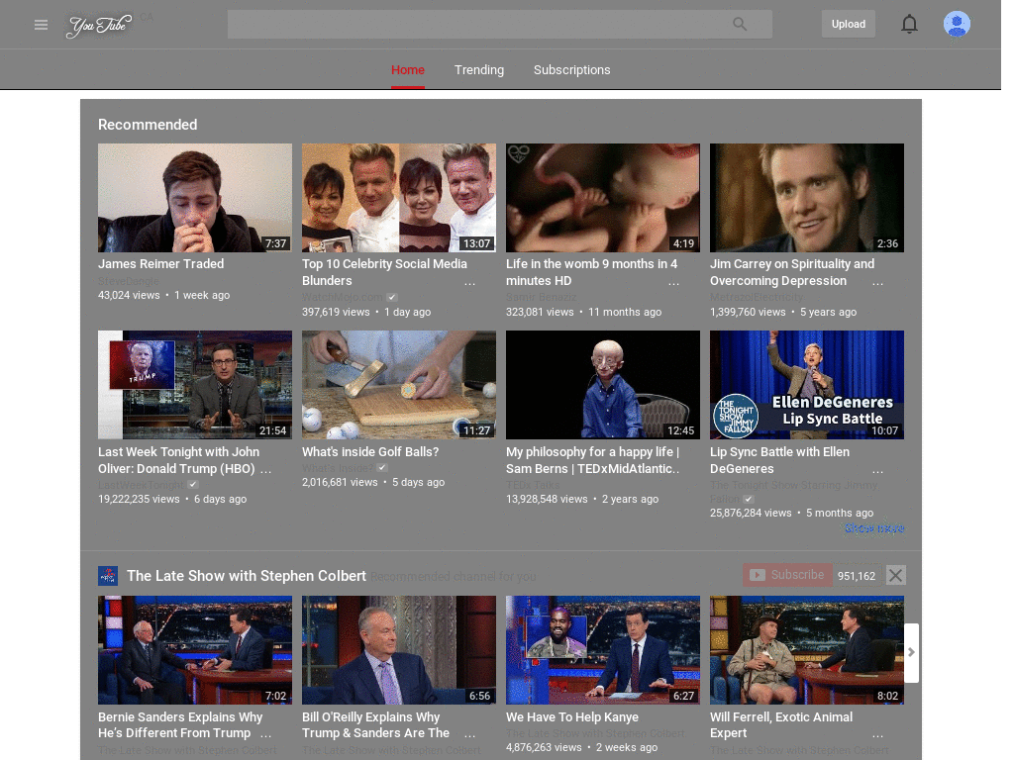
Task: Click the YouTube logo
Action: 99,25
